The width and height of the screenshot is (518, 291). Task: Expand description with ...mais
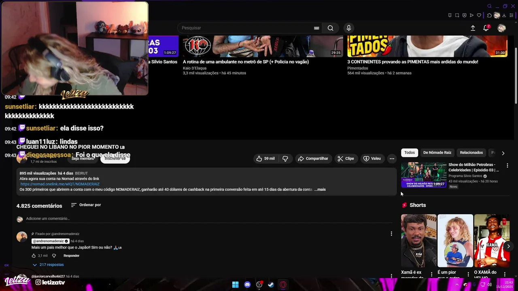click(320, 190)
